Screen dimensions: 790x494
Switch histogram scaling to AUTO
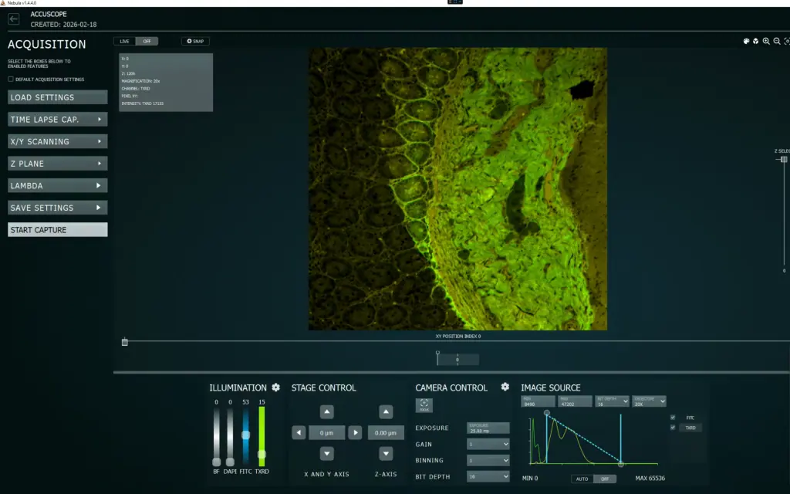tap(582, 479)
